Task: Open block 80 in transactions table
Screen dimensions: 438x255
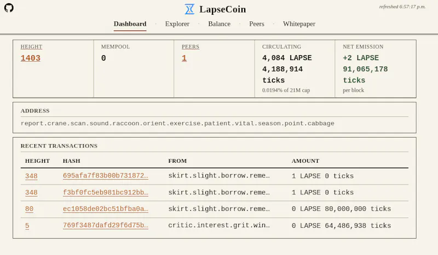Action: pyautogui.click(x=29, y=209)
